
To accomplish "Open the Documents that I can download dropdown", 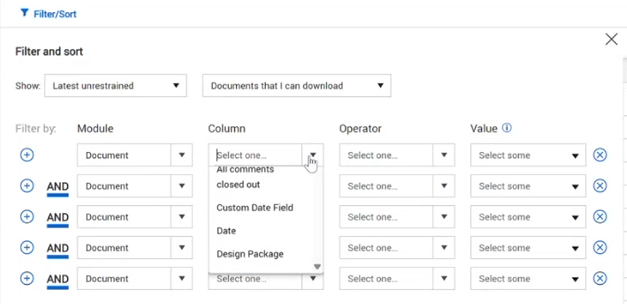I will 297,86.
